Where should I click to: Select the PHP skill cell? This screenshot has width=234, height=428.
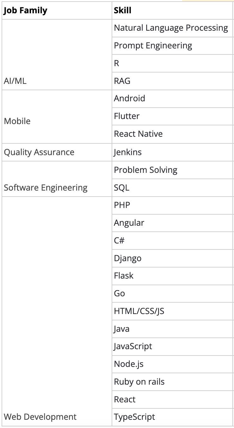pyautogui.click(x=122, y=205)
